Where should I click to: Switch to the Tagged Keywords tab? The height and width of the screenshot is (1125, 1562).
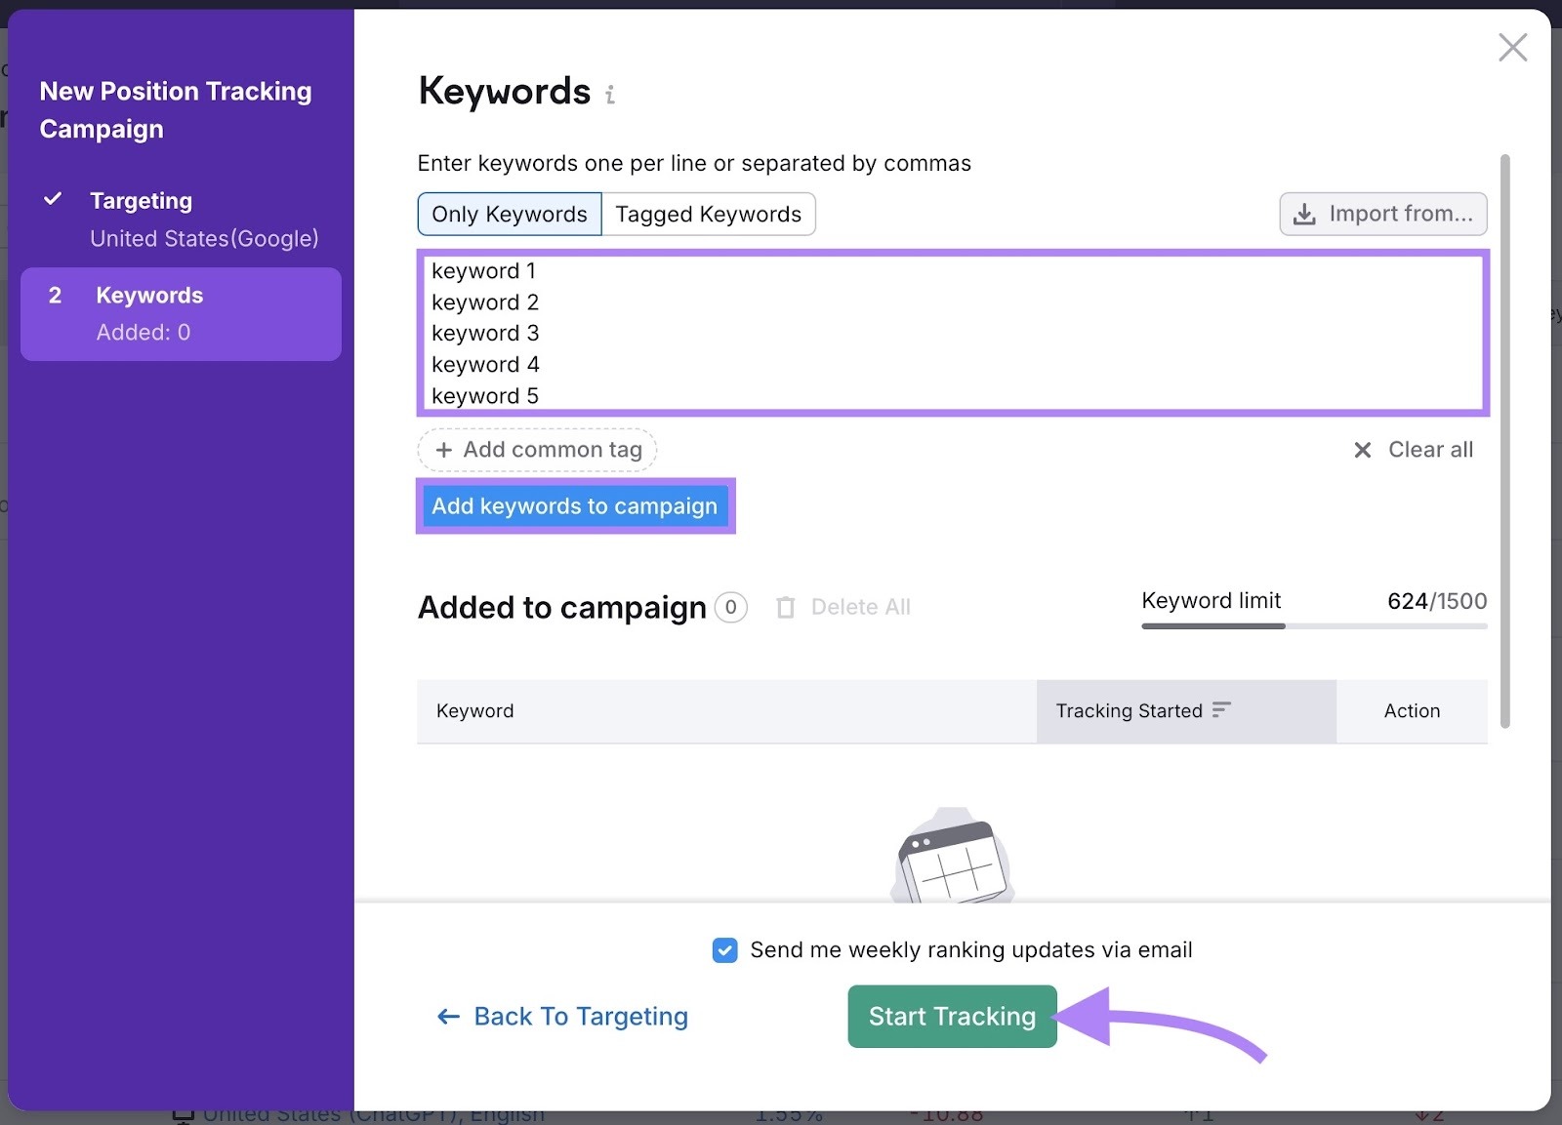[709, 214]
